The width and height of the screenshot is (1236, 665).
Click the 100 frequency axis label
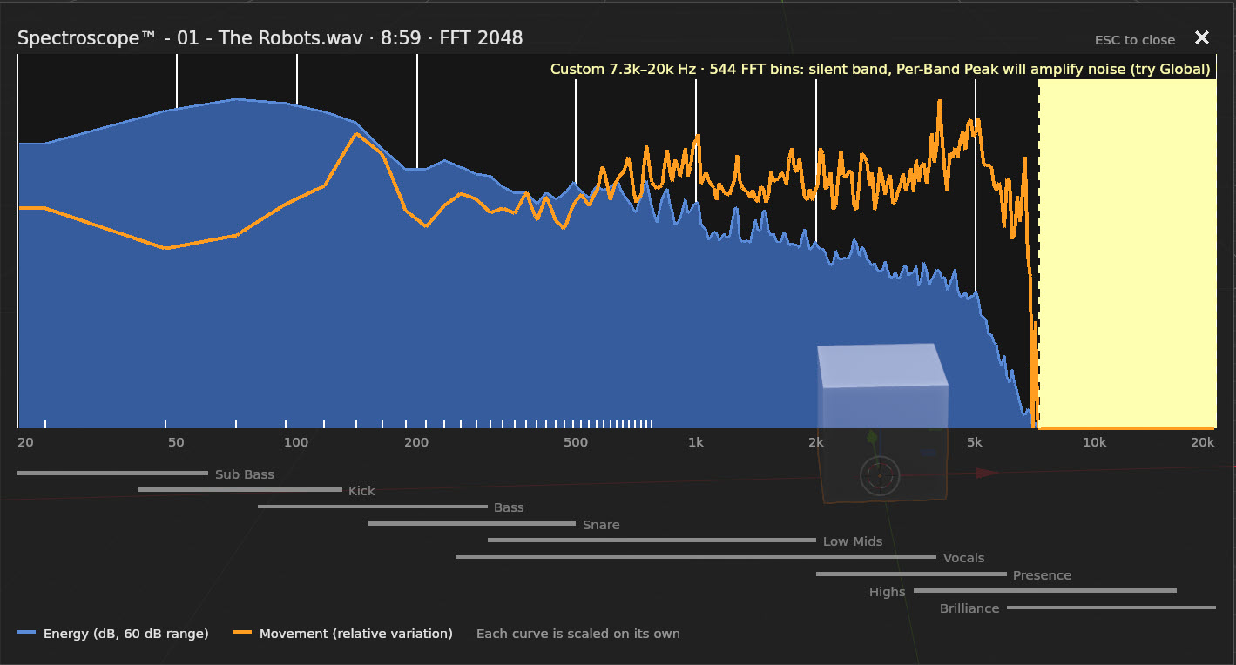pos(296,442)
